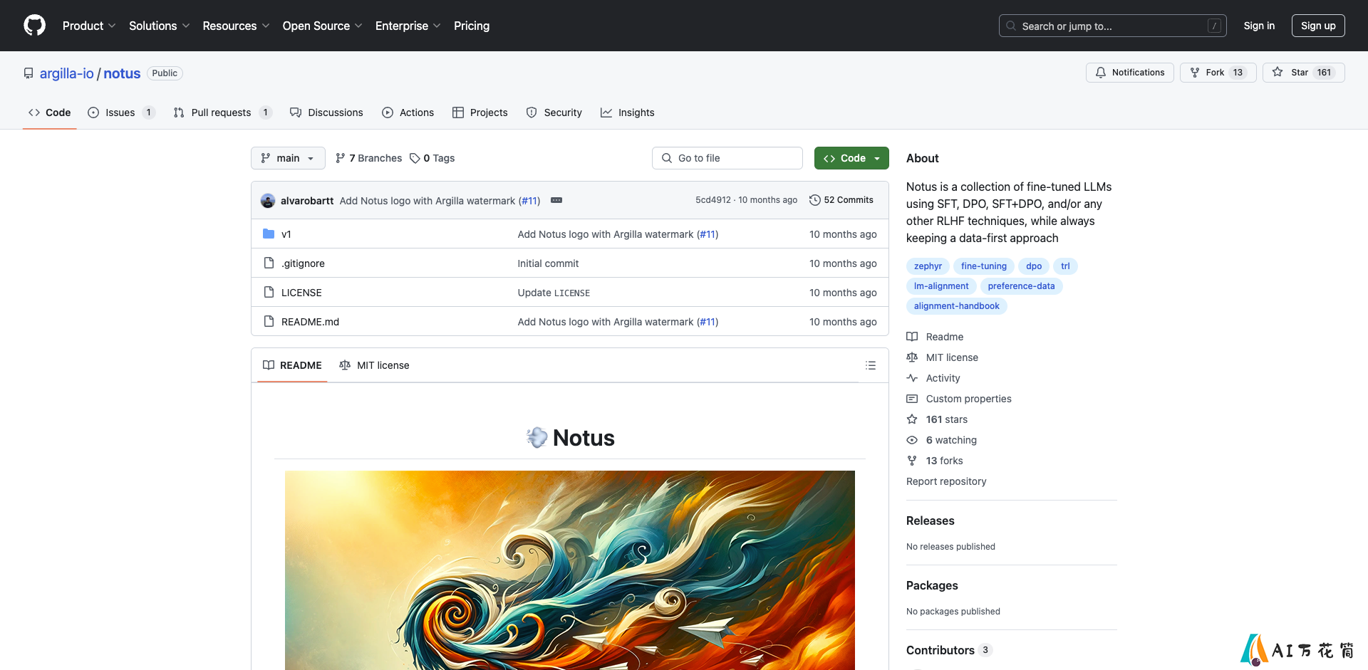Click the lm-alignment topic tag

click(941, 286)
